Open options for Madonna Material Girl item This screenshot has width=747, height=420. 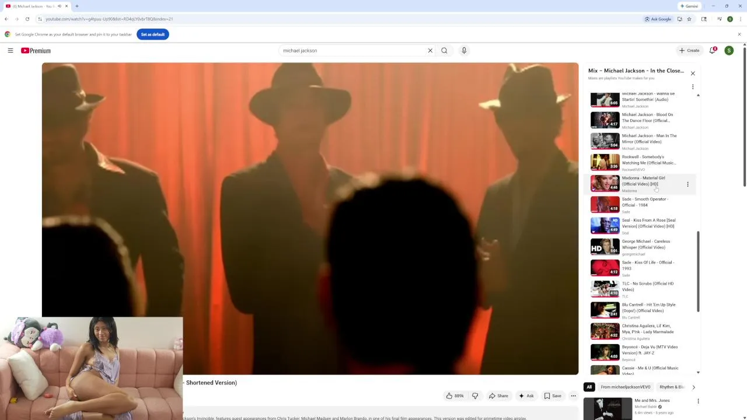coord(687,184)
